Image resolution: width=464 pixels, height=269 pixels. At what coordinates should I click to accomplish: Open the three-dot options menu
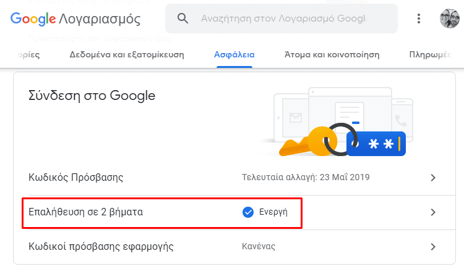click(418, 19)
